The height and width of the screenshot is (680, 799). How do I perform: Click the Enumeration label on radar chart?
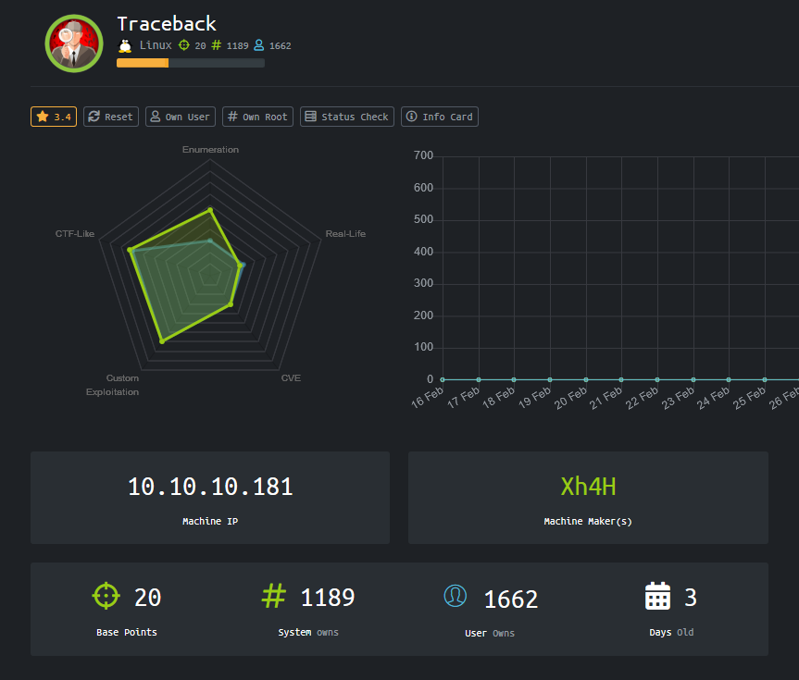[x=210, y=149]
